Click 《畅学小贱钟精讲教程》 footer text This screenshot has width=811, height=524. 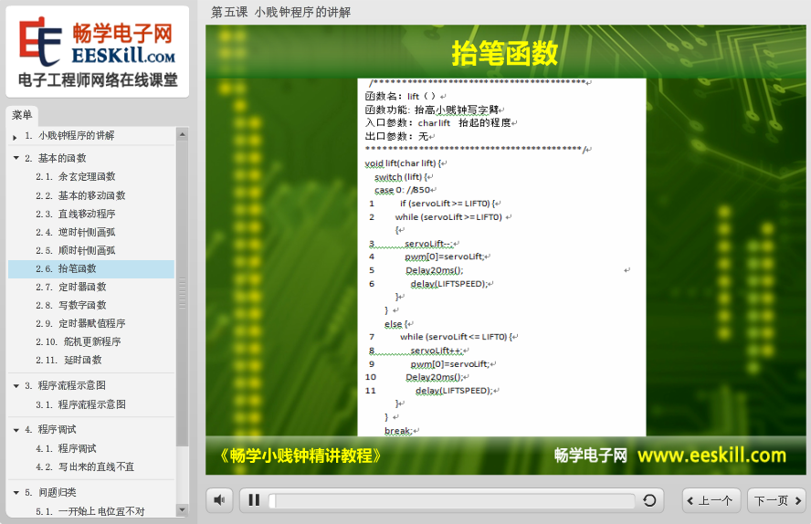[x=299, y=456]
